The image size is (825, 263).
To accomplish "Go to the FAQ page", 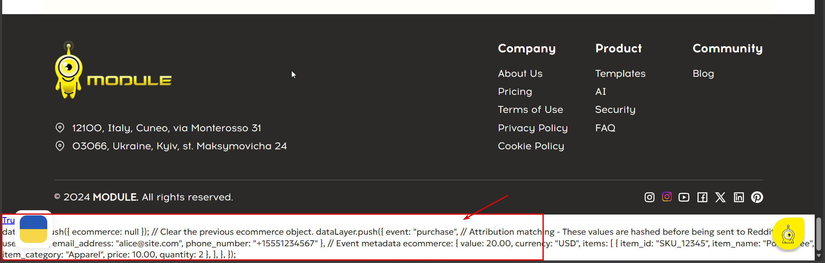I will pos(605,128).
